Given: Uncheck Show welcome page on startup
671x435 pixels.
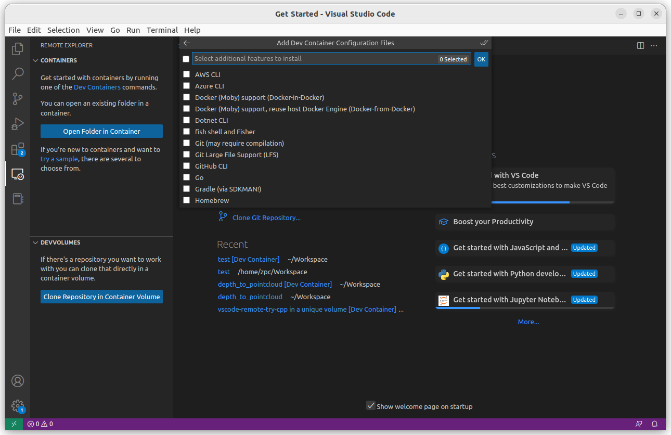Looking at the screenshot, I should pyautogui.click(x=371, y=406).
